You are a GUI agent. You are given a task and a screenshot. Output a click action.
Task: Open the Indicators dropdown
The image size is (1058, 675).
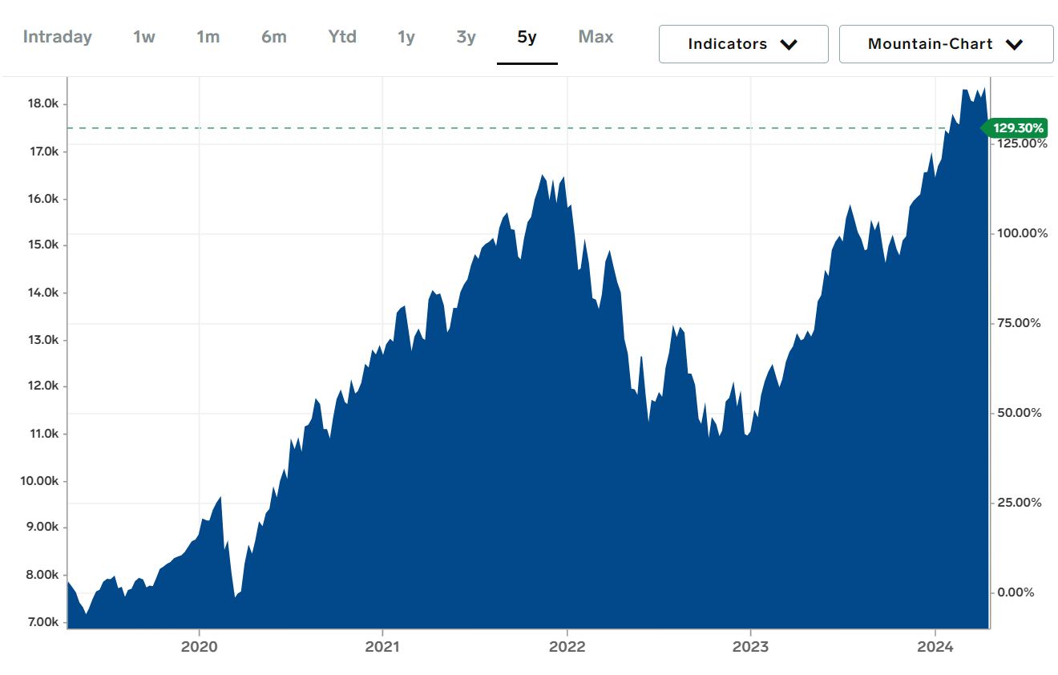click(x=742, y=44)
